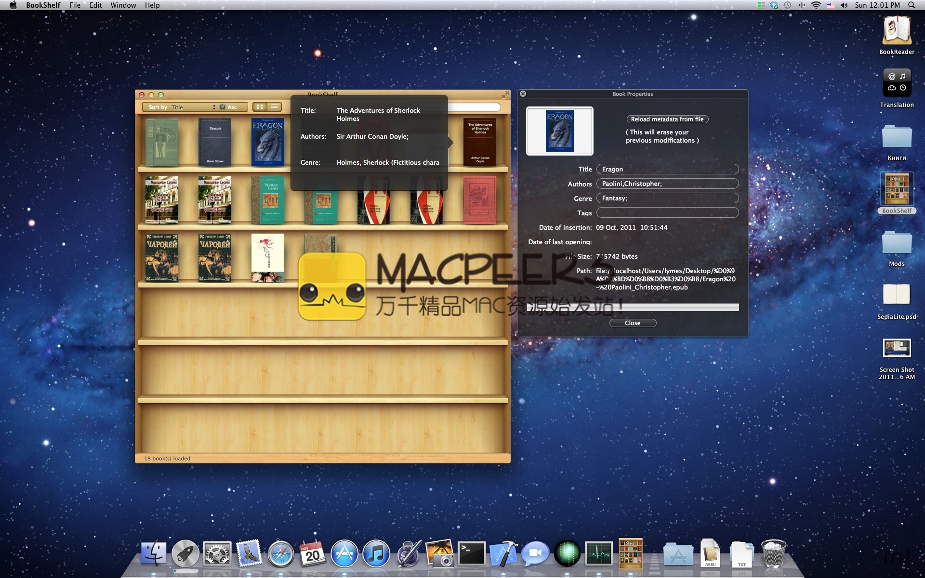Open BookShelf app in the Dock
Image resolution: width=925 pixels, height=578 pixels.
630,553
